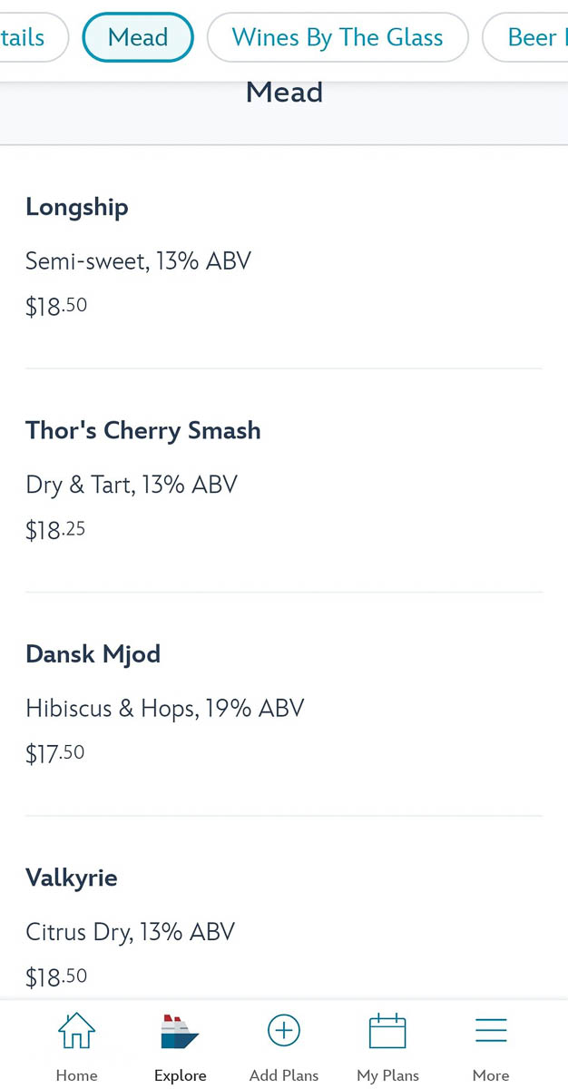Open the My Plans calendar icon

pos(387,1031)
